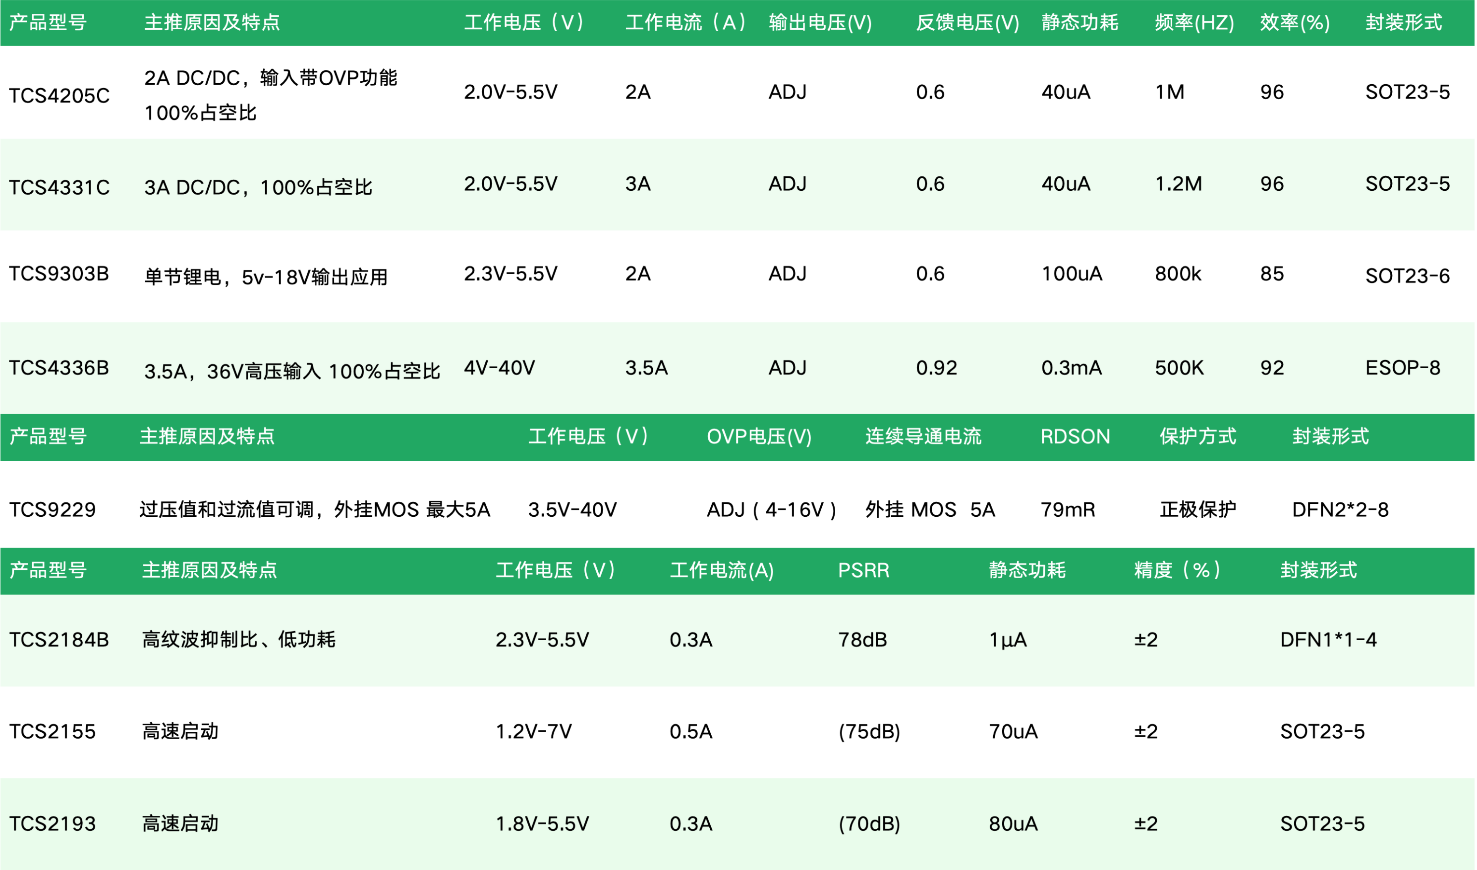Select the TCS9303B model name
This screenshot has height=870, width=1477.
click(x=58, y=274)
